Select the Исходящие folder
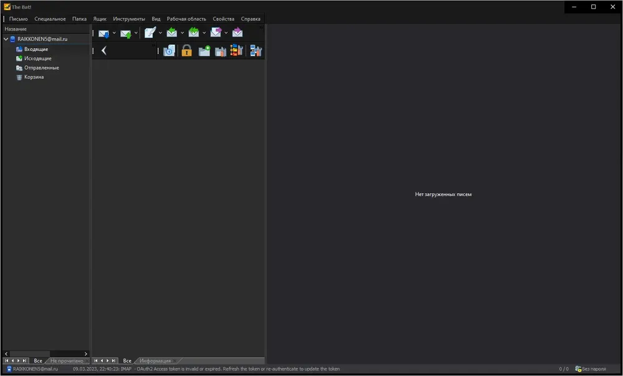The height and width of the screenshot is (376, 623). [x=38, y=59]
